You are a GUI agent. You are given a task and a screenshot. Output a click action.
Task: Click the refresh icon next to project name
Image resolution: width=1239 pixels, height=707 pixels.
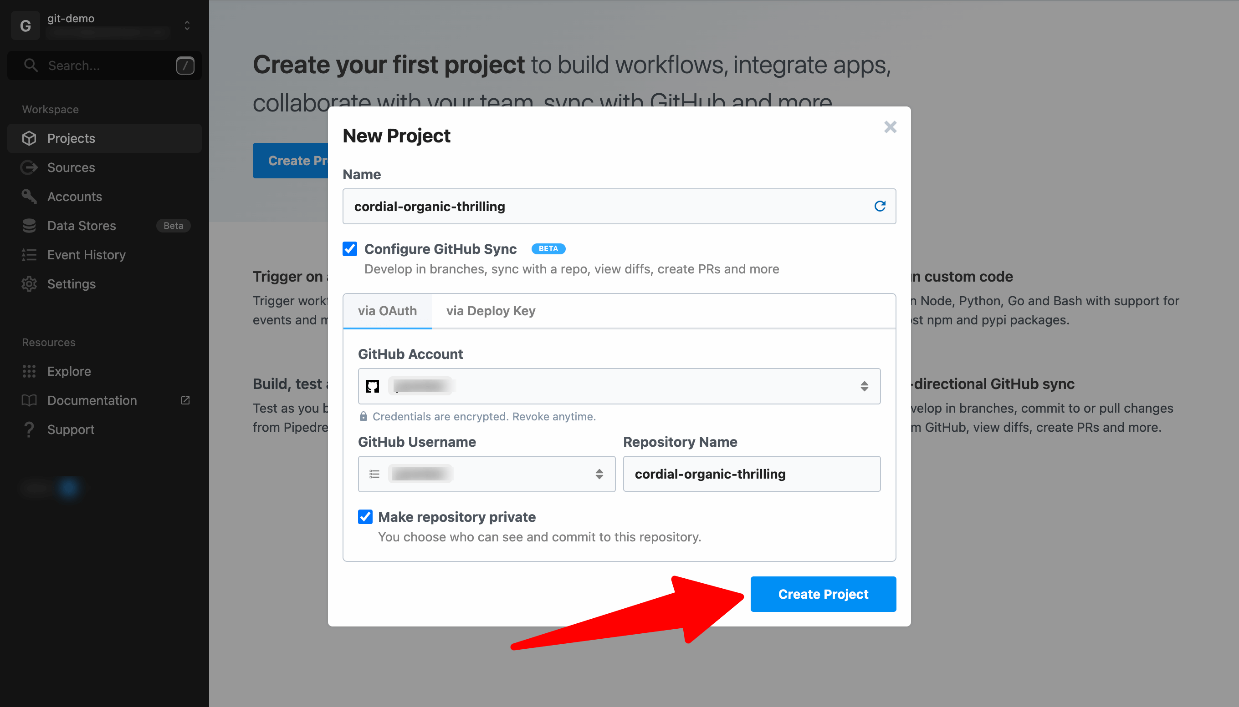pos(880,207)
